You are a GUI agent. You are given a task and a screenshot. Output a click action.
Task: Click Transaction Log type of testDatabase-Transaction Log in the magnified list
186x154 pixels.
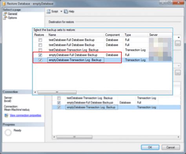pos(135,50)
